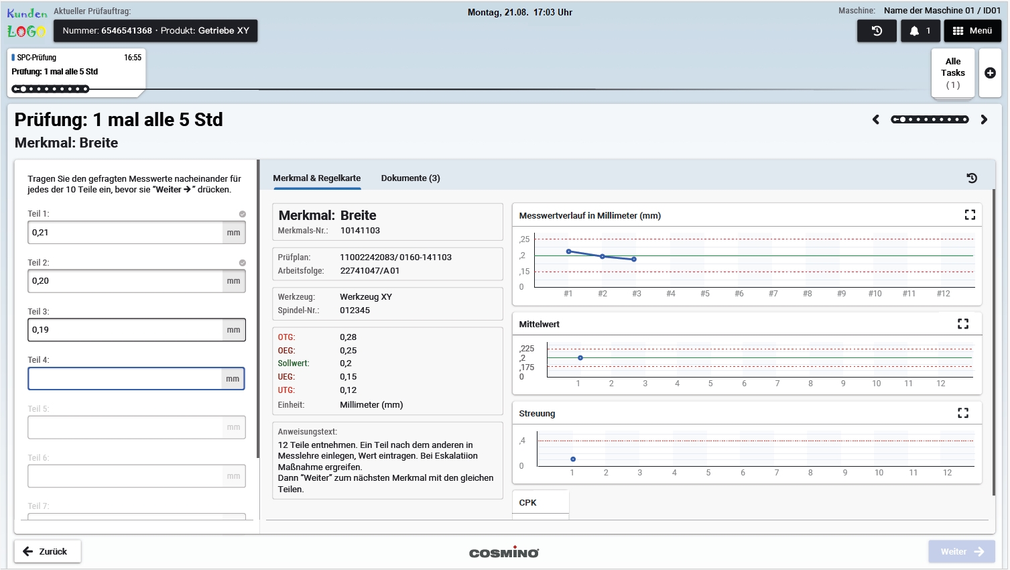Open history icon in Merkmal panel
Screen dimensions: 1010x570
[972, 178]
